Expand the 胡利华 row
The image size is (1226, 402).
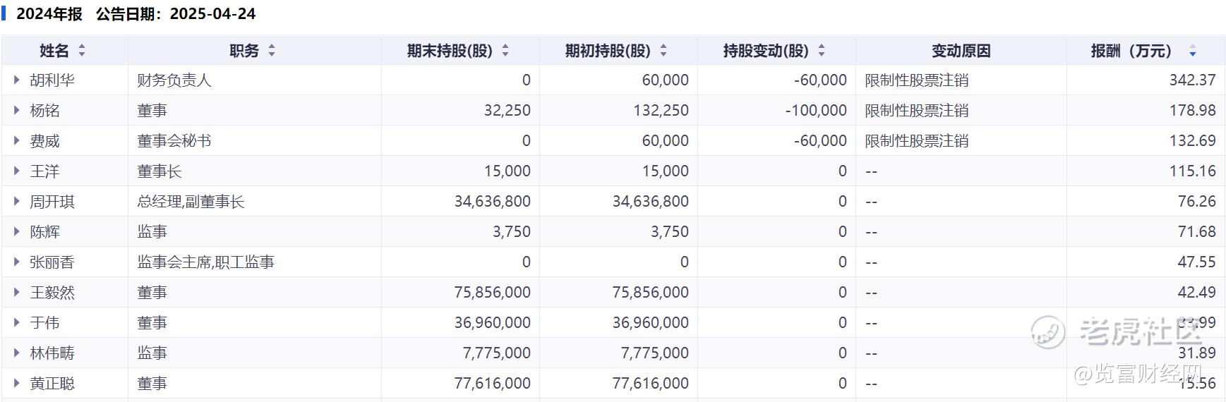(17, 80)
